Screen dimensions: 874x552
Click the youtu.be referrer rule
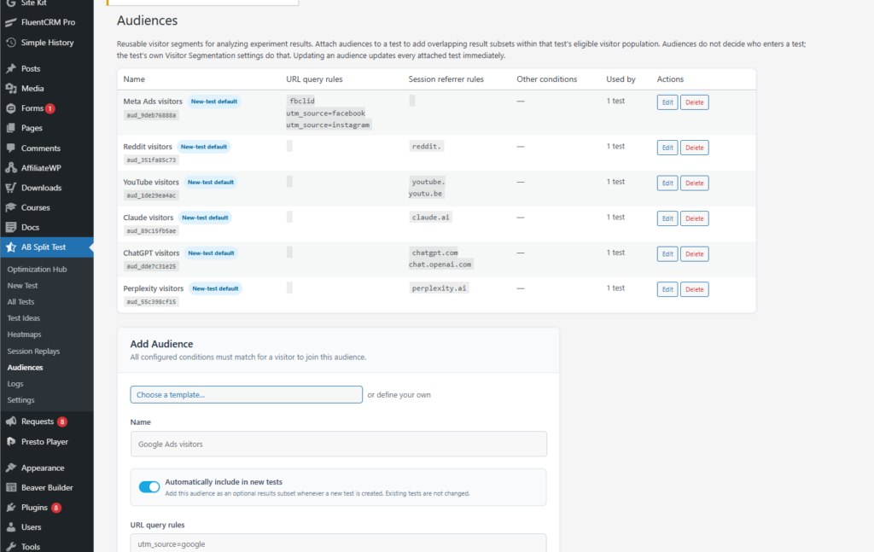[x=425, y=194]
